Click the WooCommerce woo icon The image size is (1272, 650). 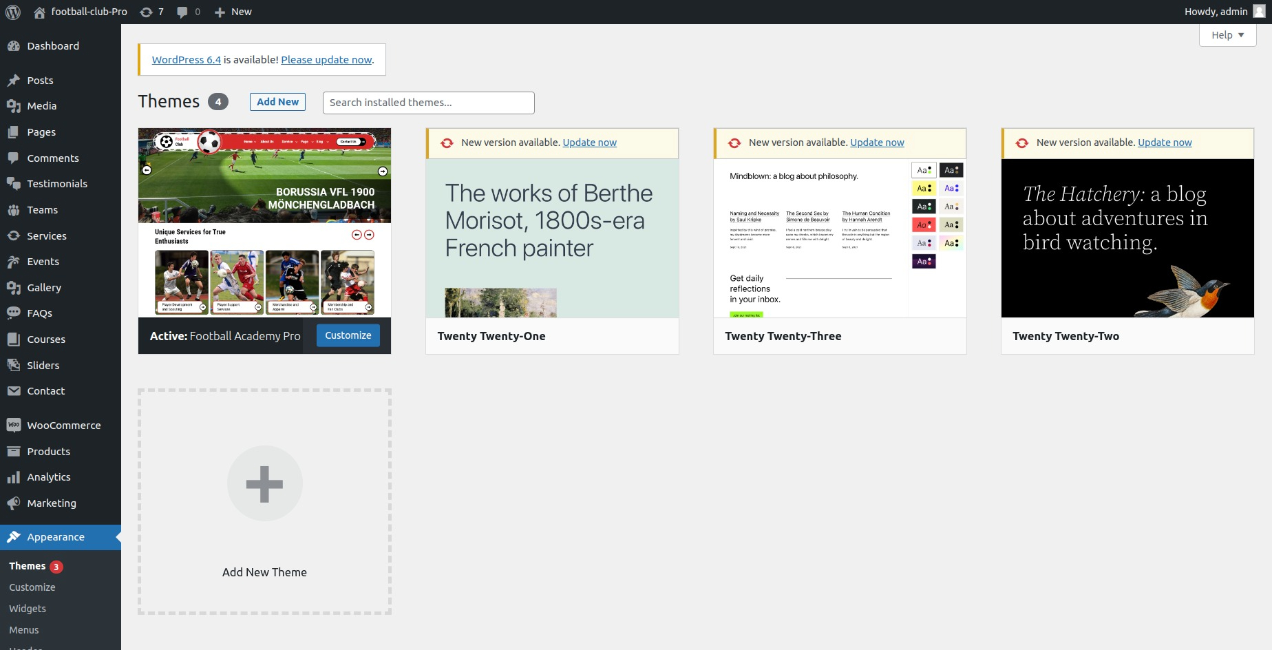point(14,426)
